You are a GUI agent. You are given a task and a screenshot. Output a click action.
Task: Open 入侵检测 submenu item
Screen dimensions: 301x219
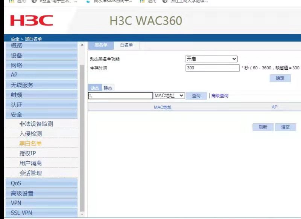30,134
